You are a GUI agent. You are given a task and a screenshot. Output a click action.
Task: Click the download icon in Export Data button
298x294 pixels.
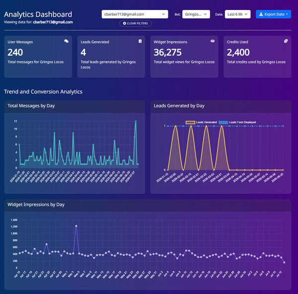tap(261, 14)
